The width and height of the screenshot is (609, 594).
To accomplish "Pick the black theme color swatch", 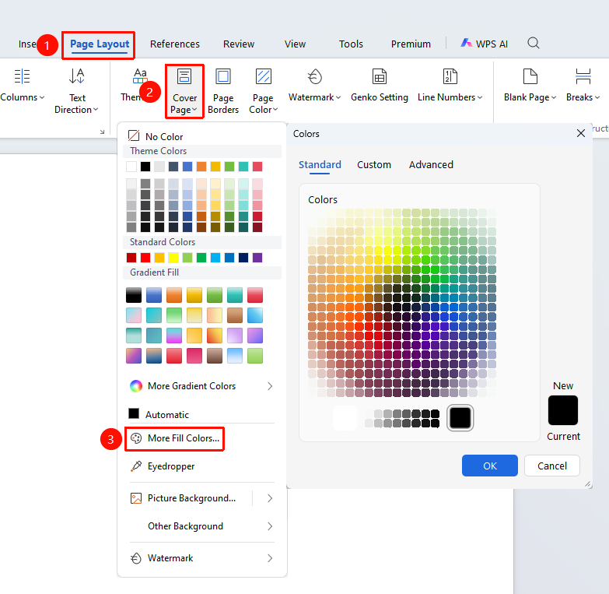I will coord(145,167).
